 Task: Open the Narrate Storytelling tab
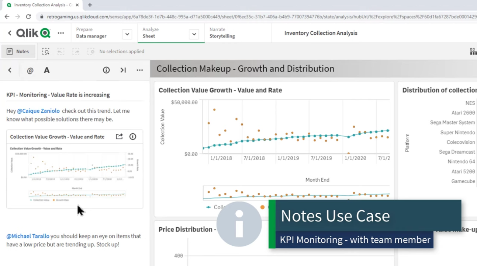tap(222, 33)
